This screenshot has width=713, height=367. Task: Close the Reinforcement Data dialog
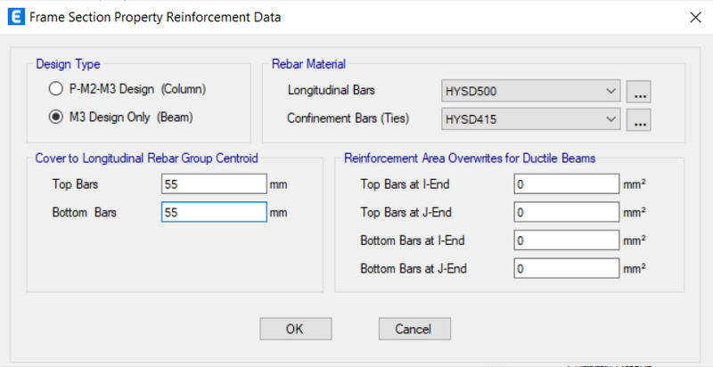[695, 17]
